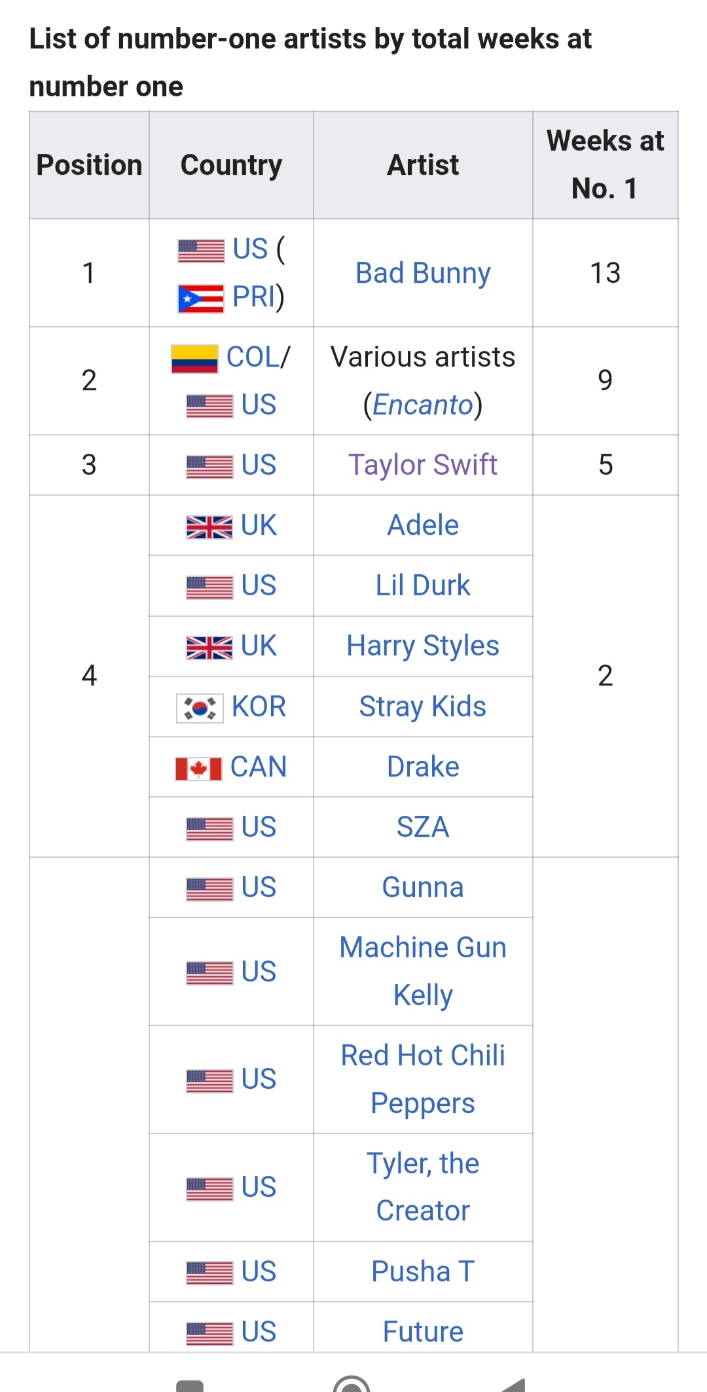This screenshot has width=707, height=1392.
Task: Tap the UK flag beside Harry Styles
Action: tap(209, 647)
